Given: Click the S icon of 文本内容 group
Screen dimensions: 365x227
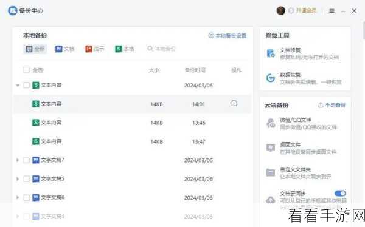Looking at the screenshot, I should point(36,85).
